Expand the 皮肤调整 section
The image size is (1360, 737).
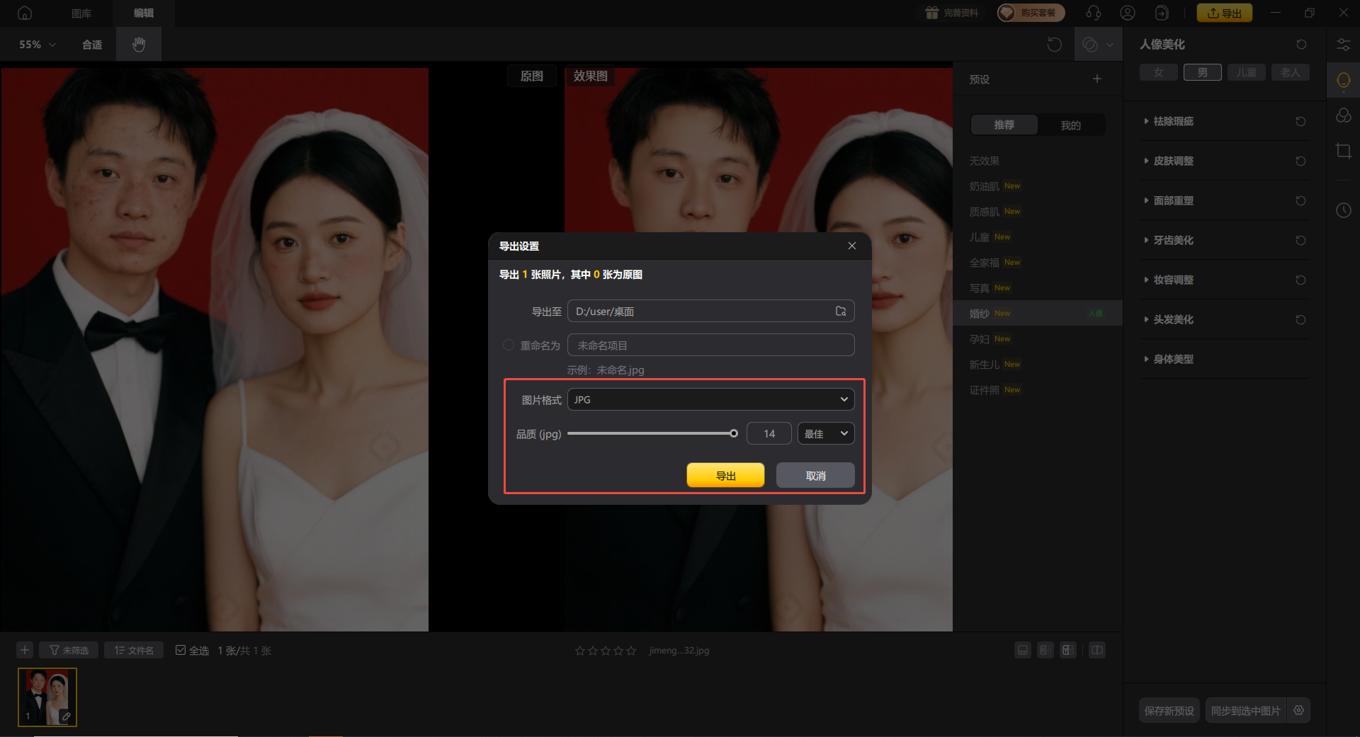coord(1173,161)
